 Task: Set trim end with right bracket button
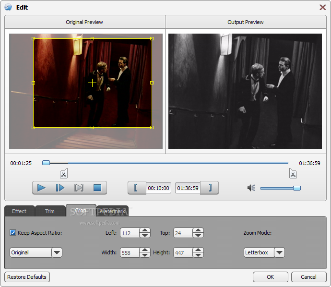[210, 188]
